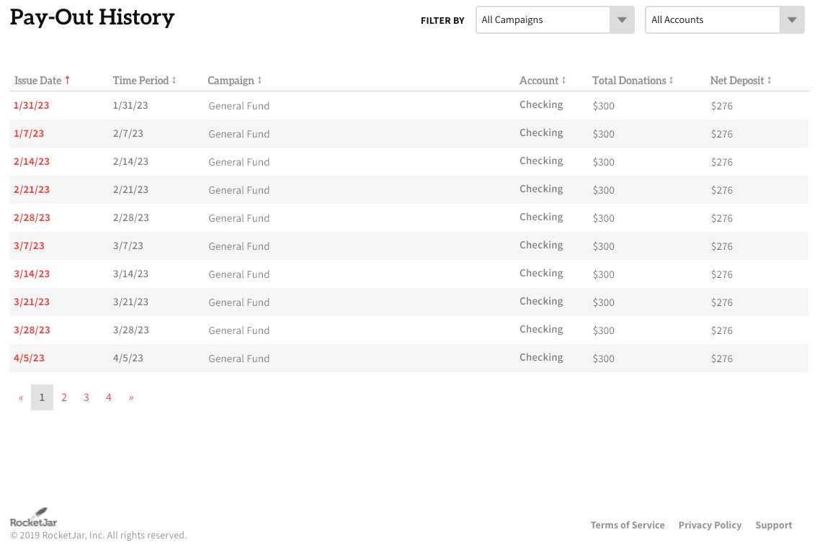Screen dimensions: 817x550
Task: Open payout issued 2/14/23
Action: coord(32,161)
